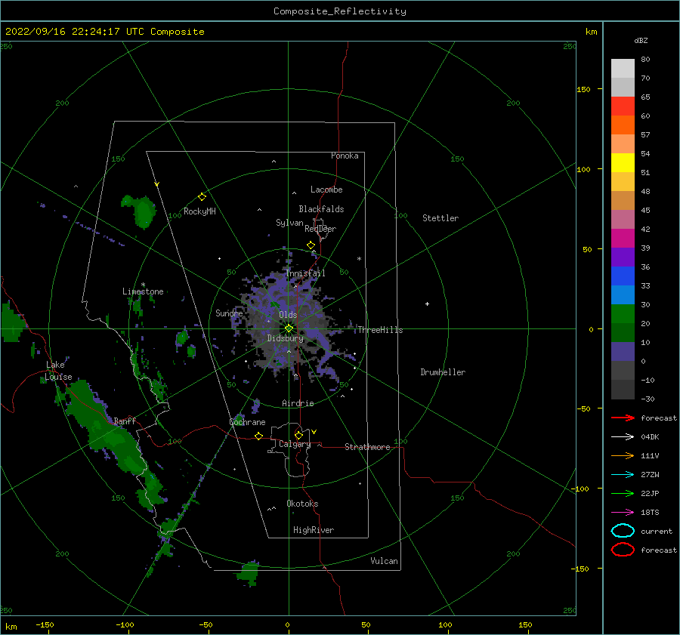This screenshot has height=635, width=680.
Task: Click the HighRiver label
Action: 314,530
